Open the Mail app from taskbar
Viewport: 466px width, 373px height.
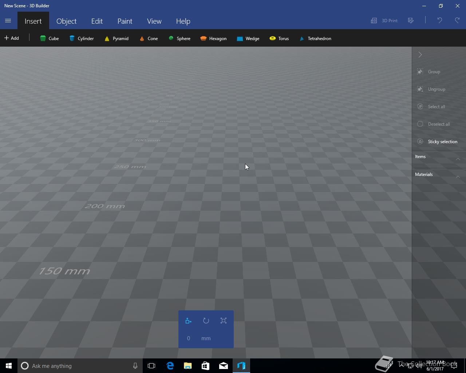224,366
